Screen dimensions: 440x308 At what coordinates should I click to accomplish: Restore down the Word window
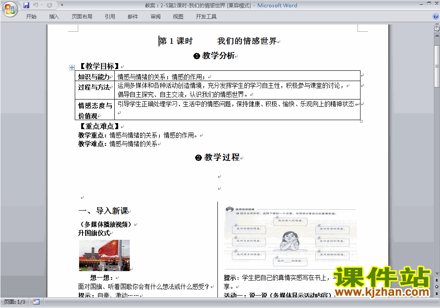click(x=429, y=3)
